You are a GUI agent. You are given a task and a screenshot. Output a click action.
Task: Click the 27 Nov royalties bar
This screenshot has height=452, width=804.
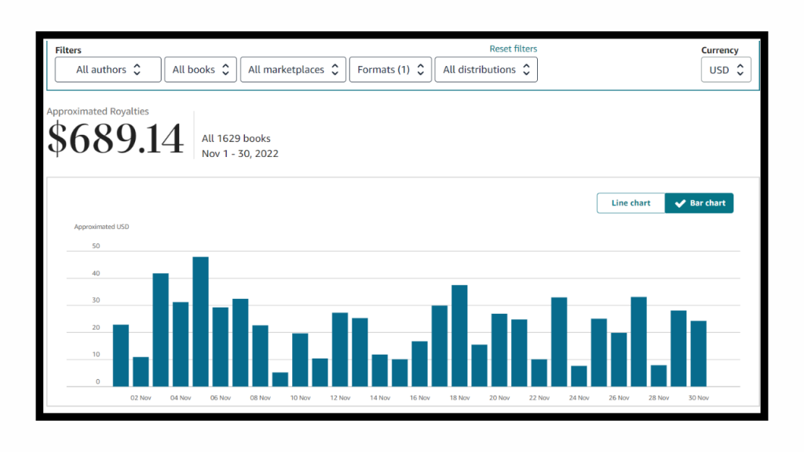pyautogui.click(x=638, y=341)
